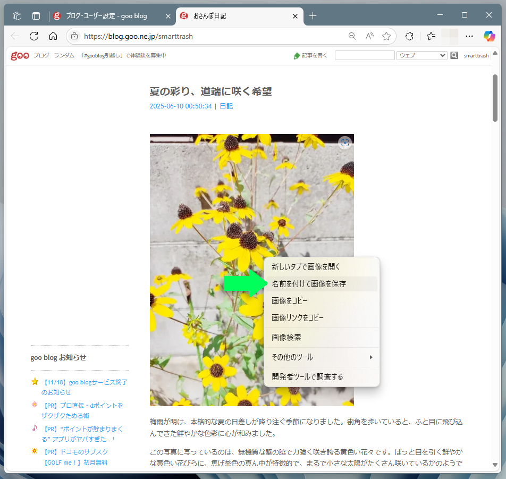Click the page vertical scrollbar thumb

495,98
